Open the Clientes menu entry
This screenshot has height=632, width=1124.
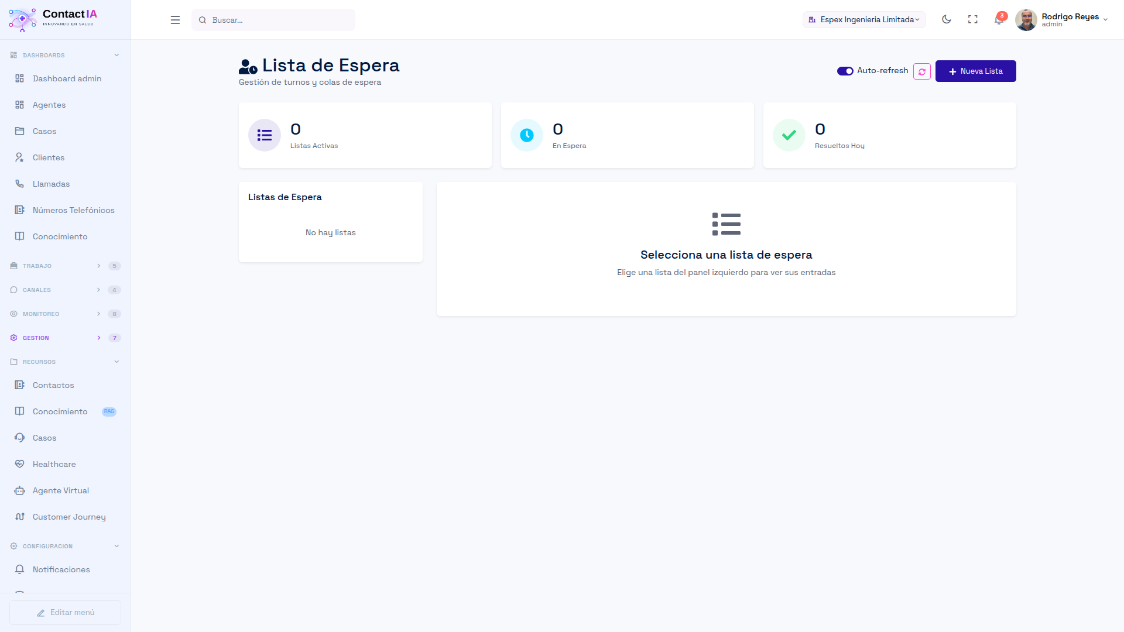click(x=48, y=157)
